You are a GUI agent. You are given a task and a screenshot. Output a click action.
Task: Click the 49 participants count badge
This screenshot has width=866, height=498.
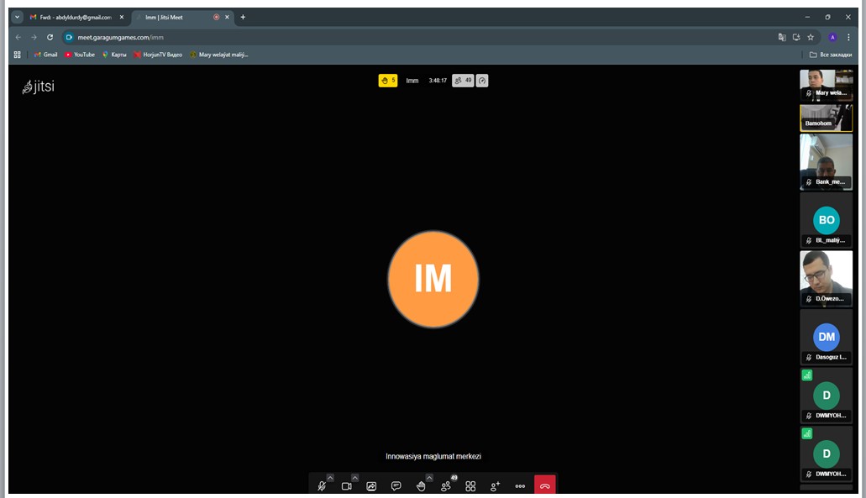[463, 81]
